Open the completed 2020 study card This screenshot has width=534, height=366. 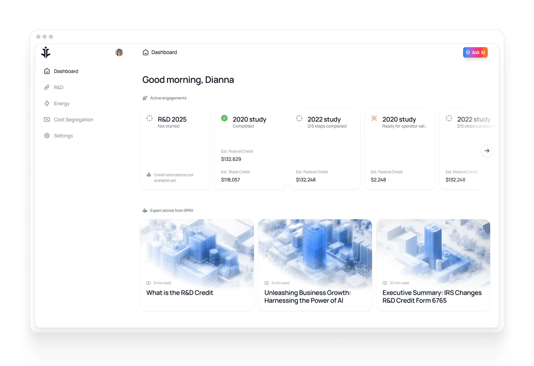click(x=250, y=149)
